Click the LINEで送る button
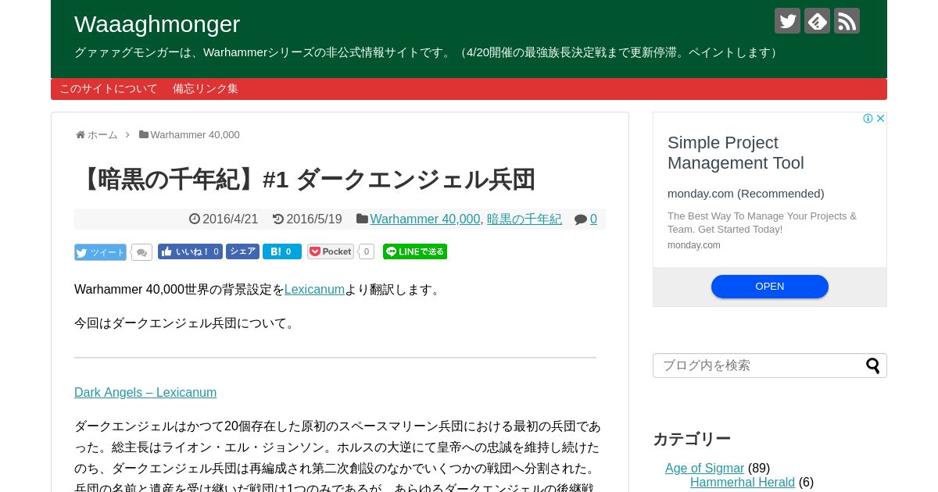Screen dimensions: 938x492 (415, 251)
